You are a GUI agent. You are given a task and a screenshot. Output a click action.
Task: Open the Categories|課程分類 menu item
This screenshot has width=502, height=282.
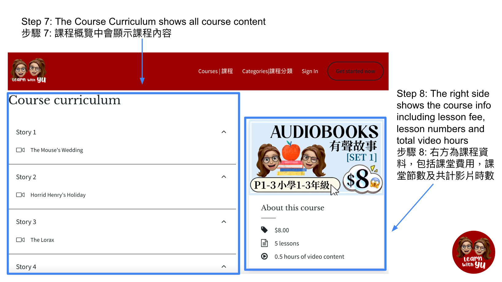267,71
